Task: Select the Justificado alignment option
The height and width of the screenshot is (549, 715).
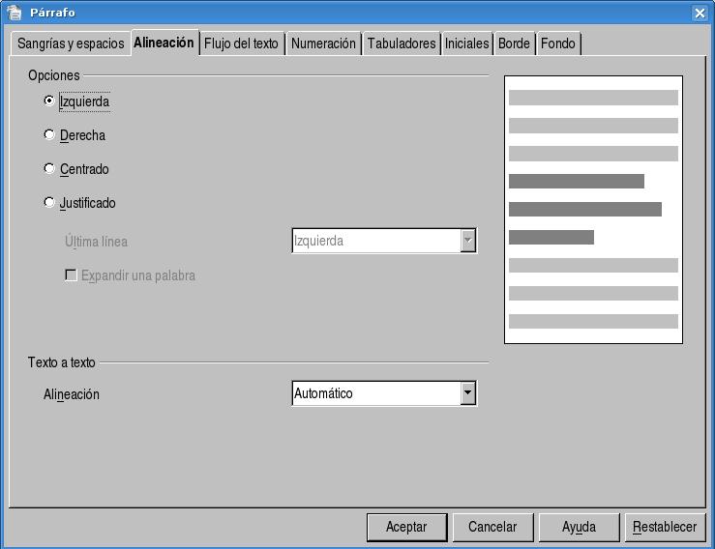Action: pos(49,203)
